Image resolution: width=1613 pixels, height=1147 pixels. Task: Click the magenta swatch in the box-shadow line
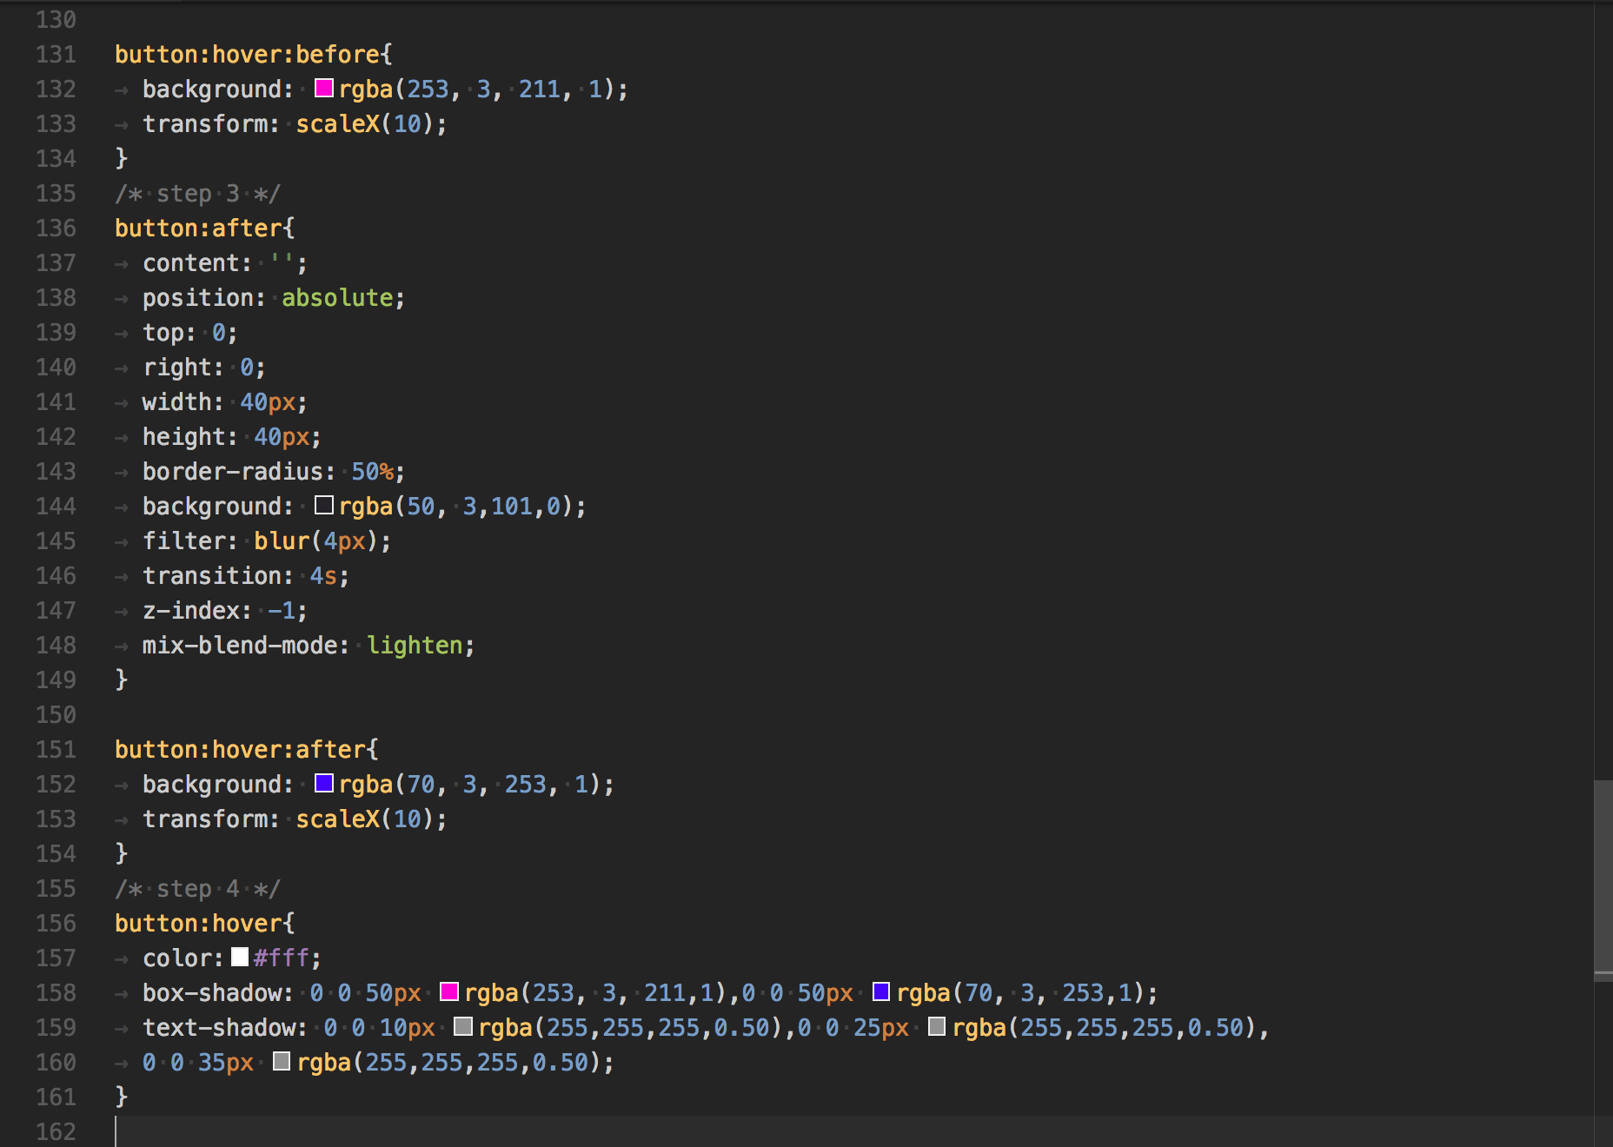[448, 991]
